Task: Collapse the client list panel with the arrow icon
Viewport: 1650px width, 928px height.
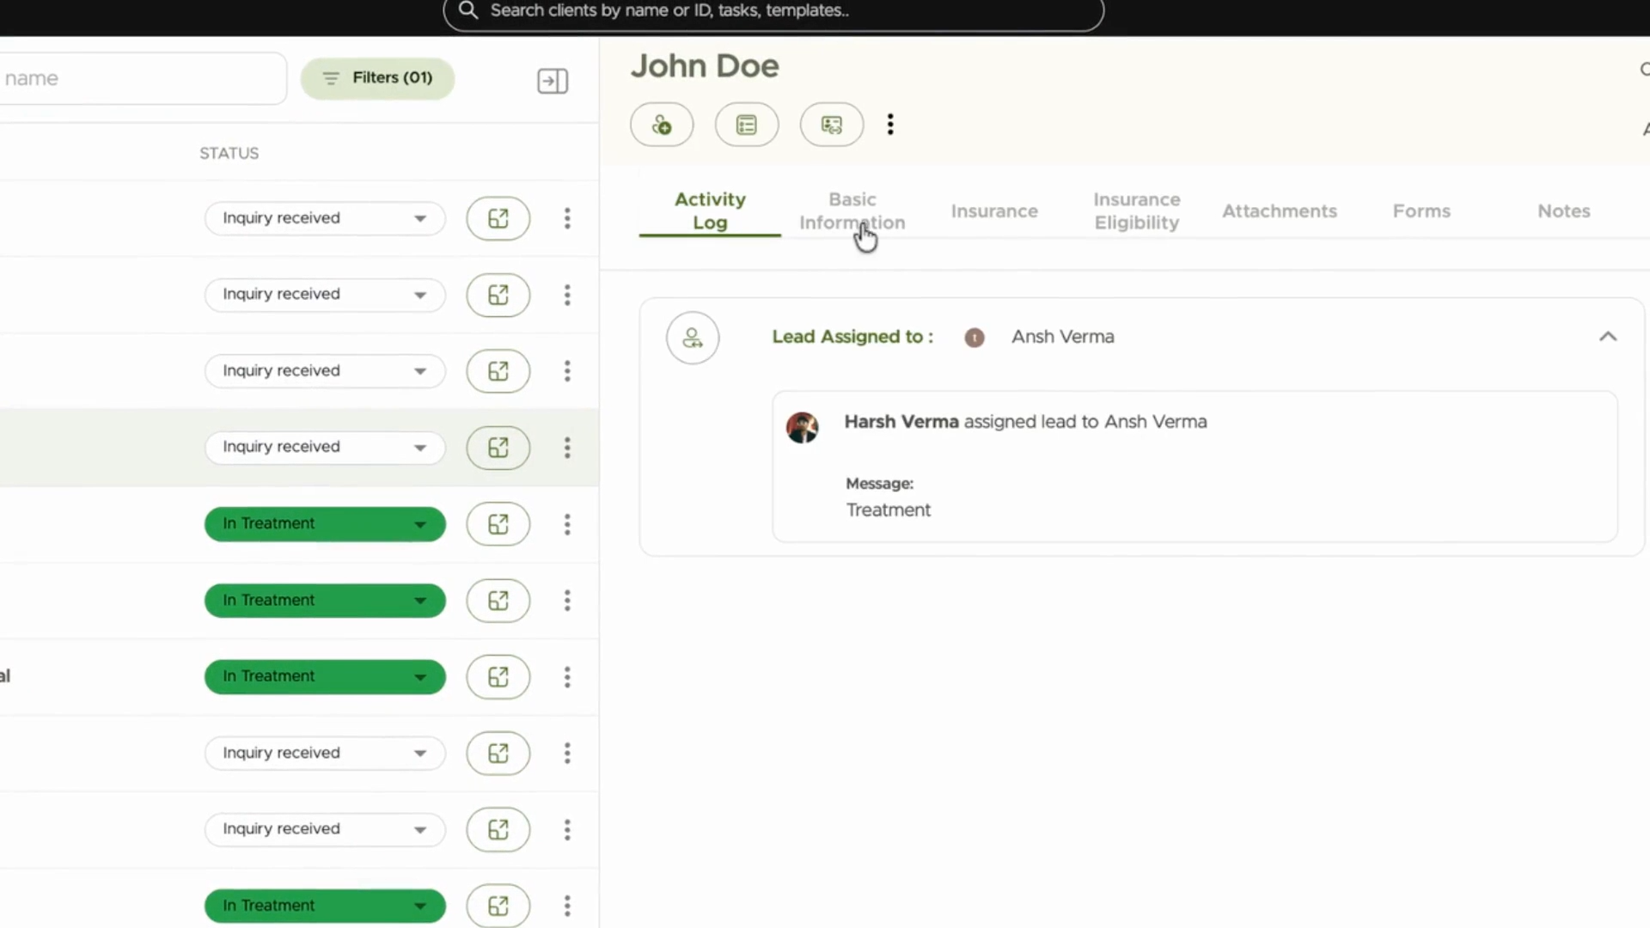Action: [x=553, y=81]
